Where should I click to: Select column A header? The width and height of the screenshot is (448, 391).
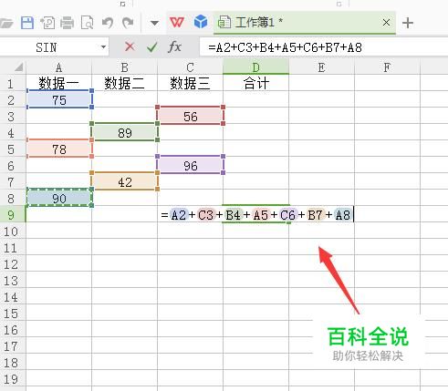tap(58, 67)
